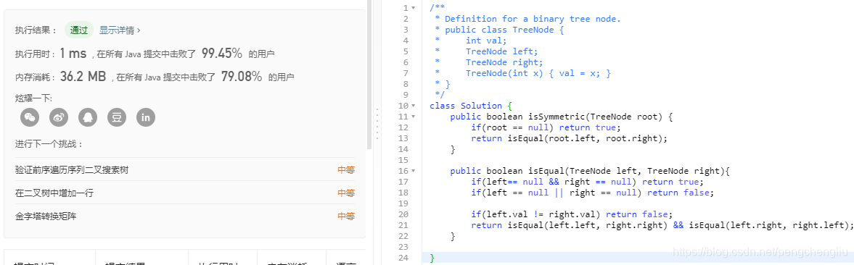Open 显示详情 details link
This screenshot has height=265, width=854.
pos(120,30)
